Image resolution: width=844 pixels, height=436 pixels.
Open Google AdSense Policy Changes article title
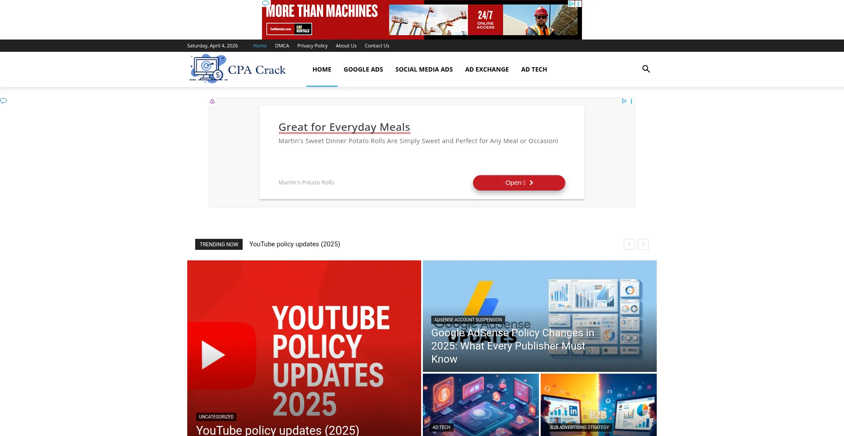coord(513,346)
